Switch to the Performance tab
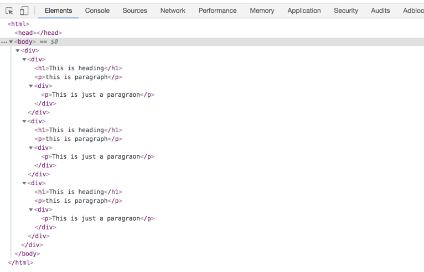Image resolution: width=424 pixels, height=272 pixels. pyautogui.click(x=218, y=11)
